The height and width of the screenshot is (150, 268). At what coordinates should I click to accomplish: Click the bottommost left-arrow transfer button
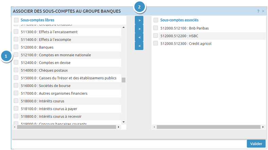(139, 46)
